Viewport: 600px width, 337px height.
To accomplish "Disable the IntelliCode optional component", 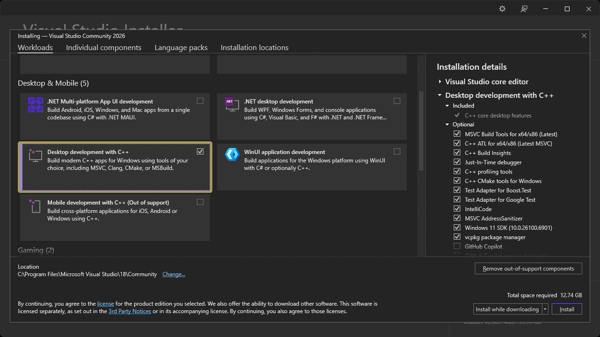I will [x=457, y=209].
